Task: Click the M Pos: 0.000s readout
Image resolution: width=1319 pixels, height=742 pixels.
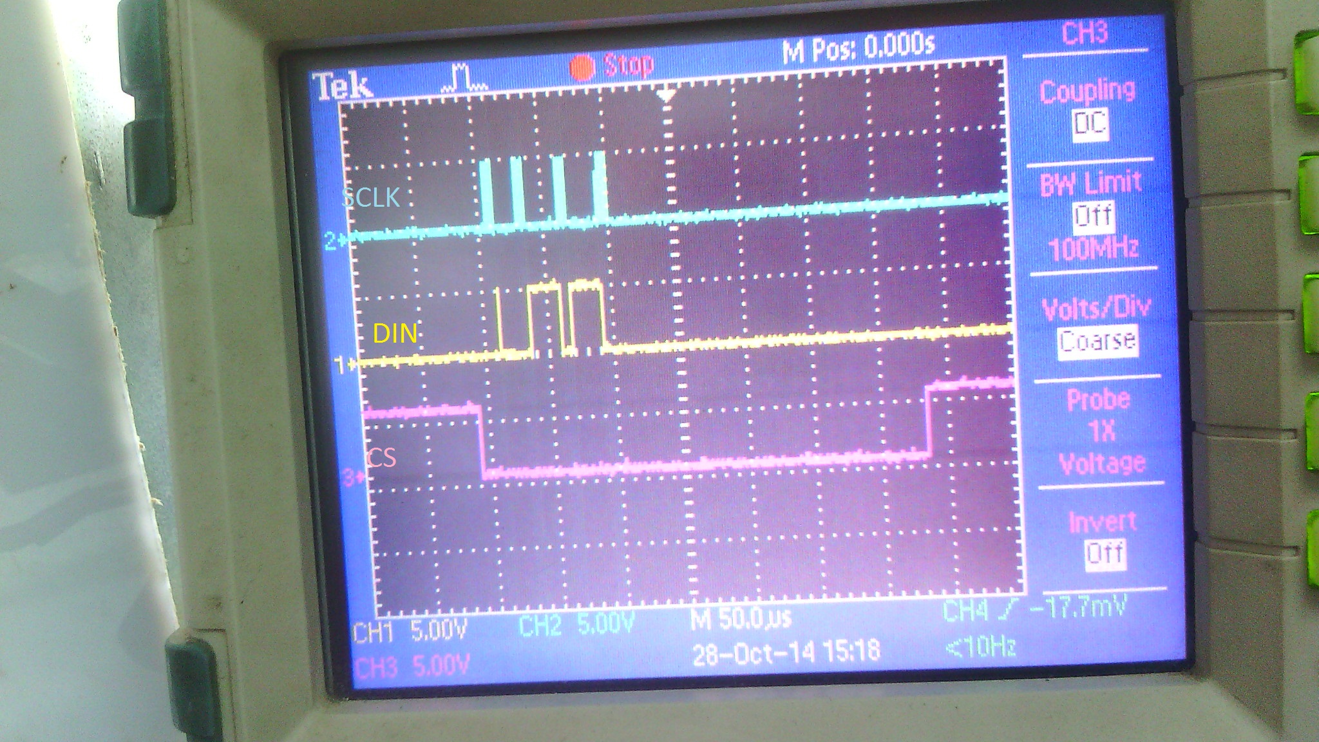Action: click(857, 48)
